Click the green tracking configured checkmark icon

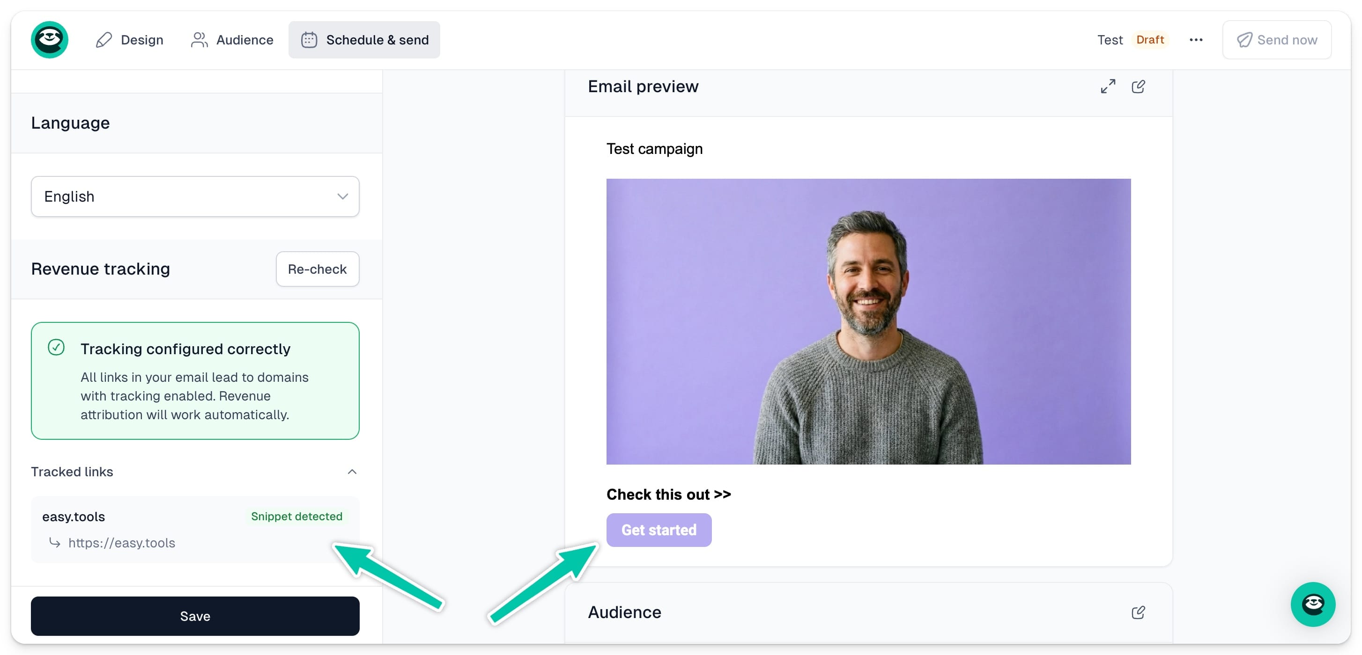point(56,347)
